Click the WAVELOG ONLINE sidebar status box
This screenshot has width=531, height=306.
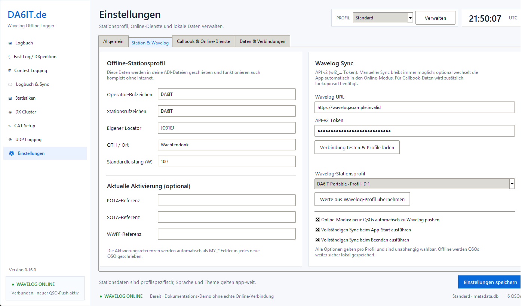coord(45,288)
